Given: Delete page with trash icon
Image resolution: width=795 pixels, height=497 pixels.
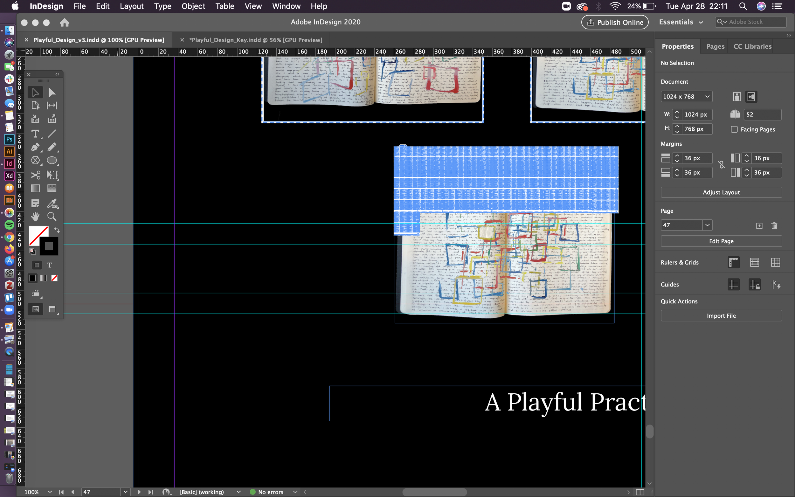Looking at the screenshot, I should coord(774,225).
